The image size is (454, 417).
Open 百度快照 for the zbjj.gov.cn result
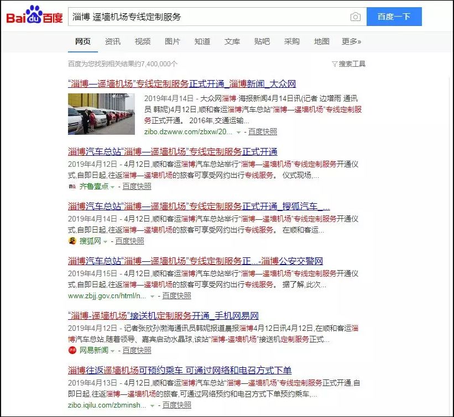[176, 296]
